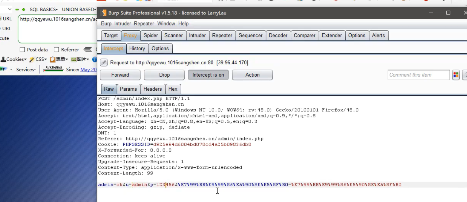Switch to the Target tab
This screenshot has width=467, height=202.
click(x=111, y=35)
